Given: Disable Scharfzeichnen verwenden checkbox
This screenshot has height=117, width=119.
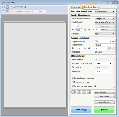Looking at the screenshot, I should (x=73, y=78).
